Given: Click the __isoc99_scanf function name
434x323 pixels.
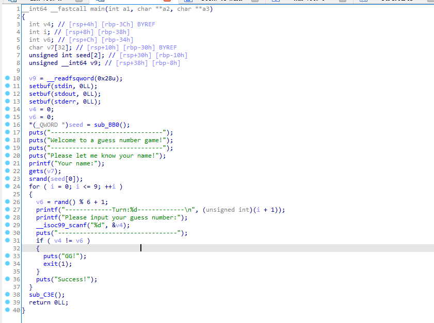Looking at the screenshot, I should [61, 226].
